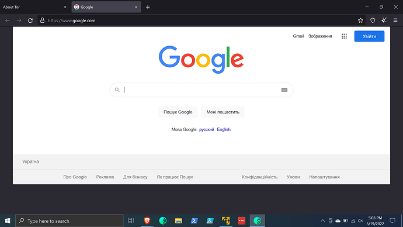The width and height of the screenshot is (403, 227).
Task: Click the muted volume speaker tray icon
Action: click(360, 221)
